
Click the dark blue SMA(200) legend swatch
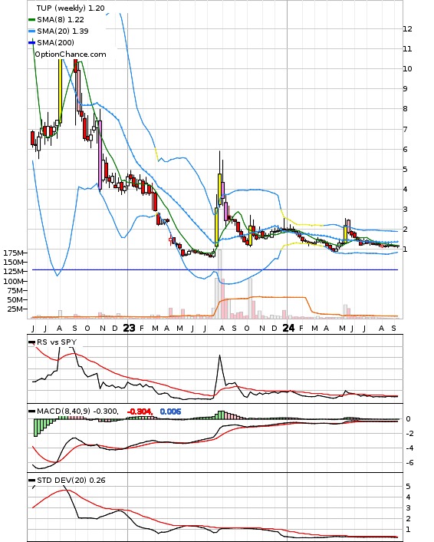(31, 42)
